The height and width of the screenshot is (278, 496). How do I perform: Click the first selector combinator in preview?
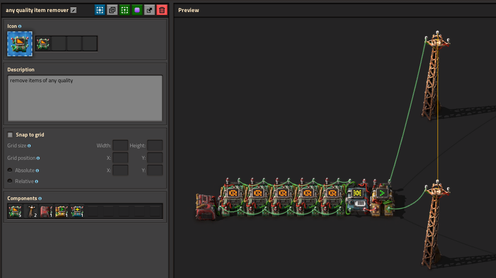[232, 198]
